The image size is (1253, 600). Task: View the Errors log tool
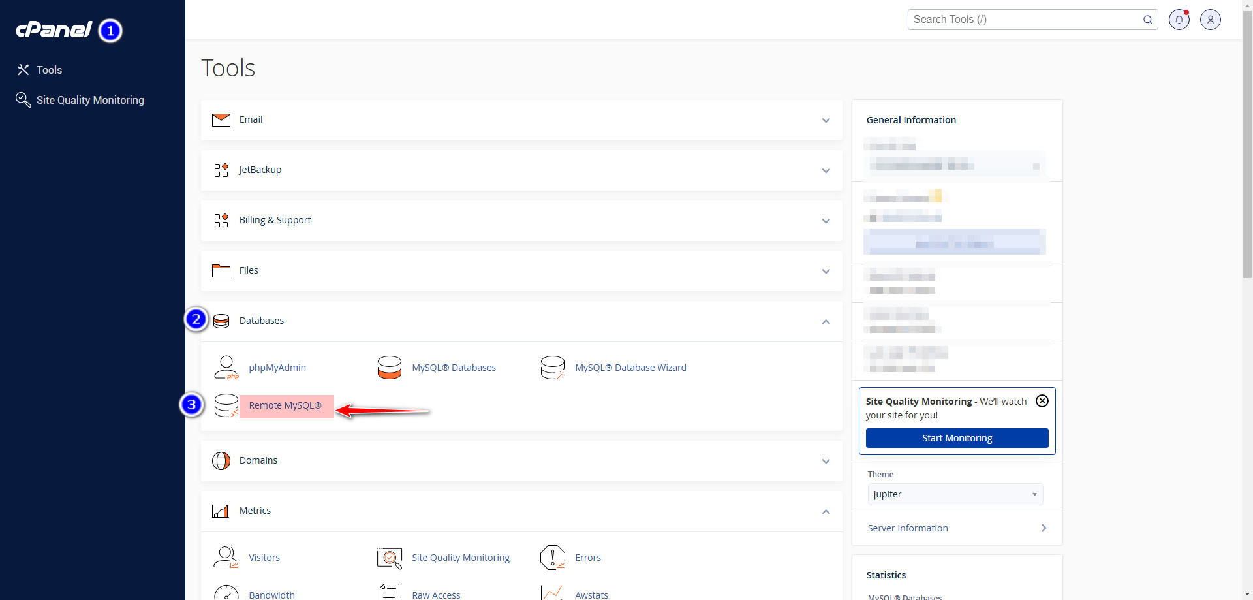pyautogui.click(x=587, y=558)
